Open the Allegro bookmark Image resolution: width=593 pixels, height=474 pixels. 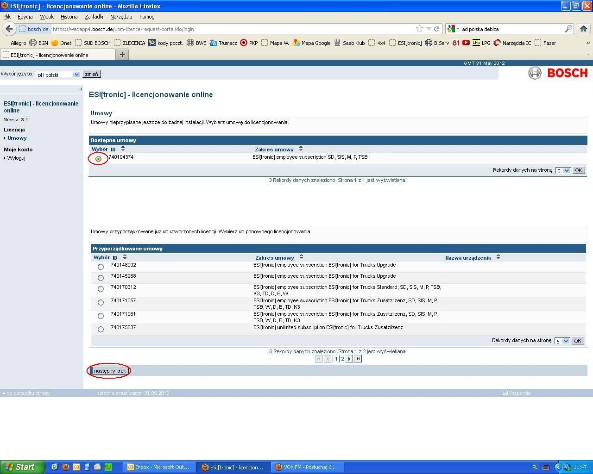(x=19, y=43)
